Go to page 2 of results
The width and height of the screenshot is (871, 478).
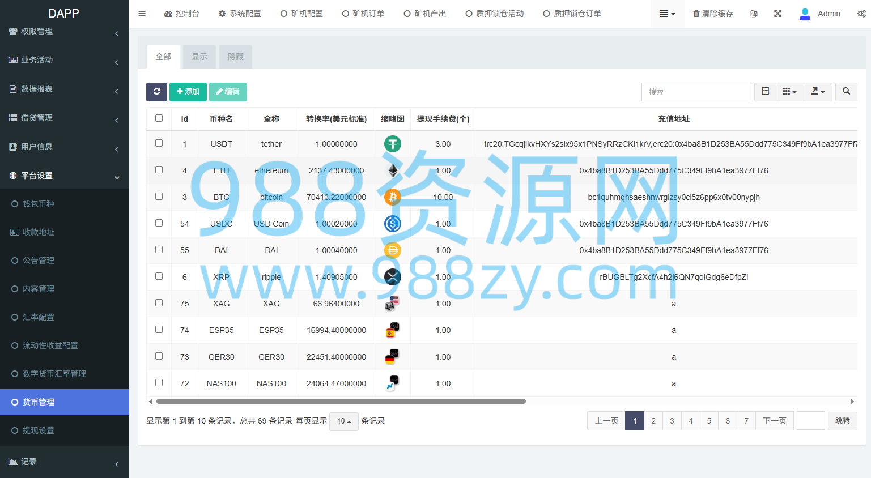pyautogui.click(x=653, y=421)
